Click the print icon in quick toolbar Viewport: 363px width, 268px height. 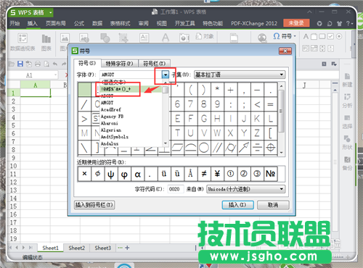click(38, 64)
